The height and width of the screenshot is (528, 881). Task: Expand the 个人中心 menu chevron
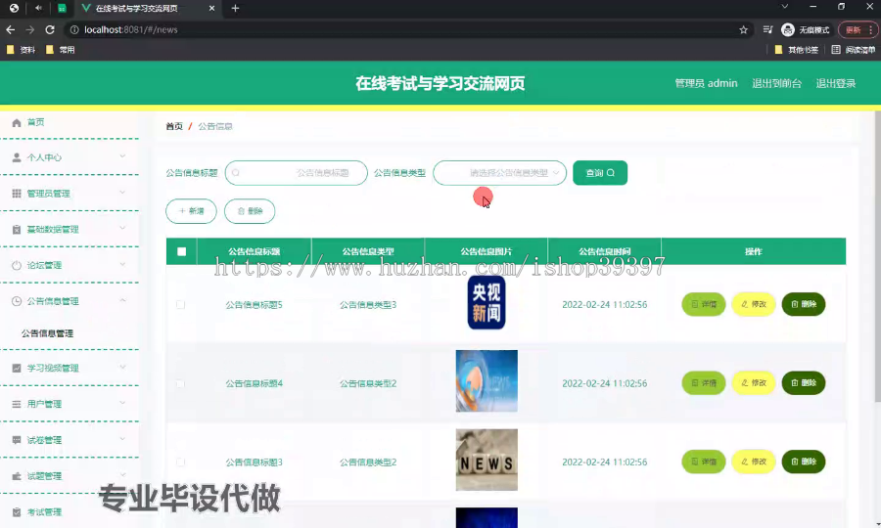(x=122, y=156)
